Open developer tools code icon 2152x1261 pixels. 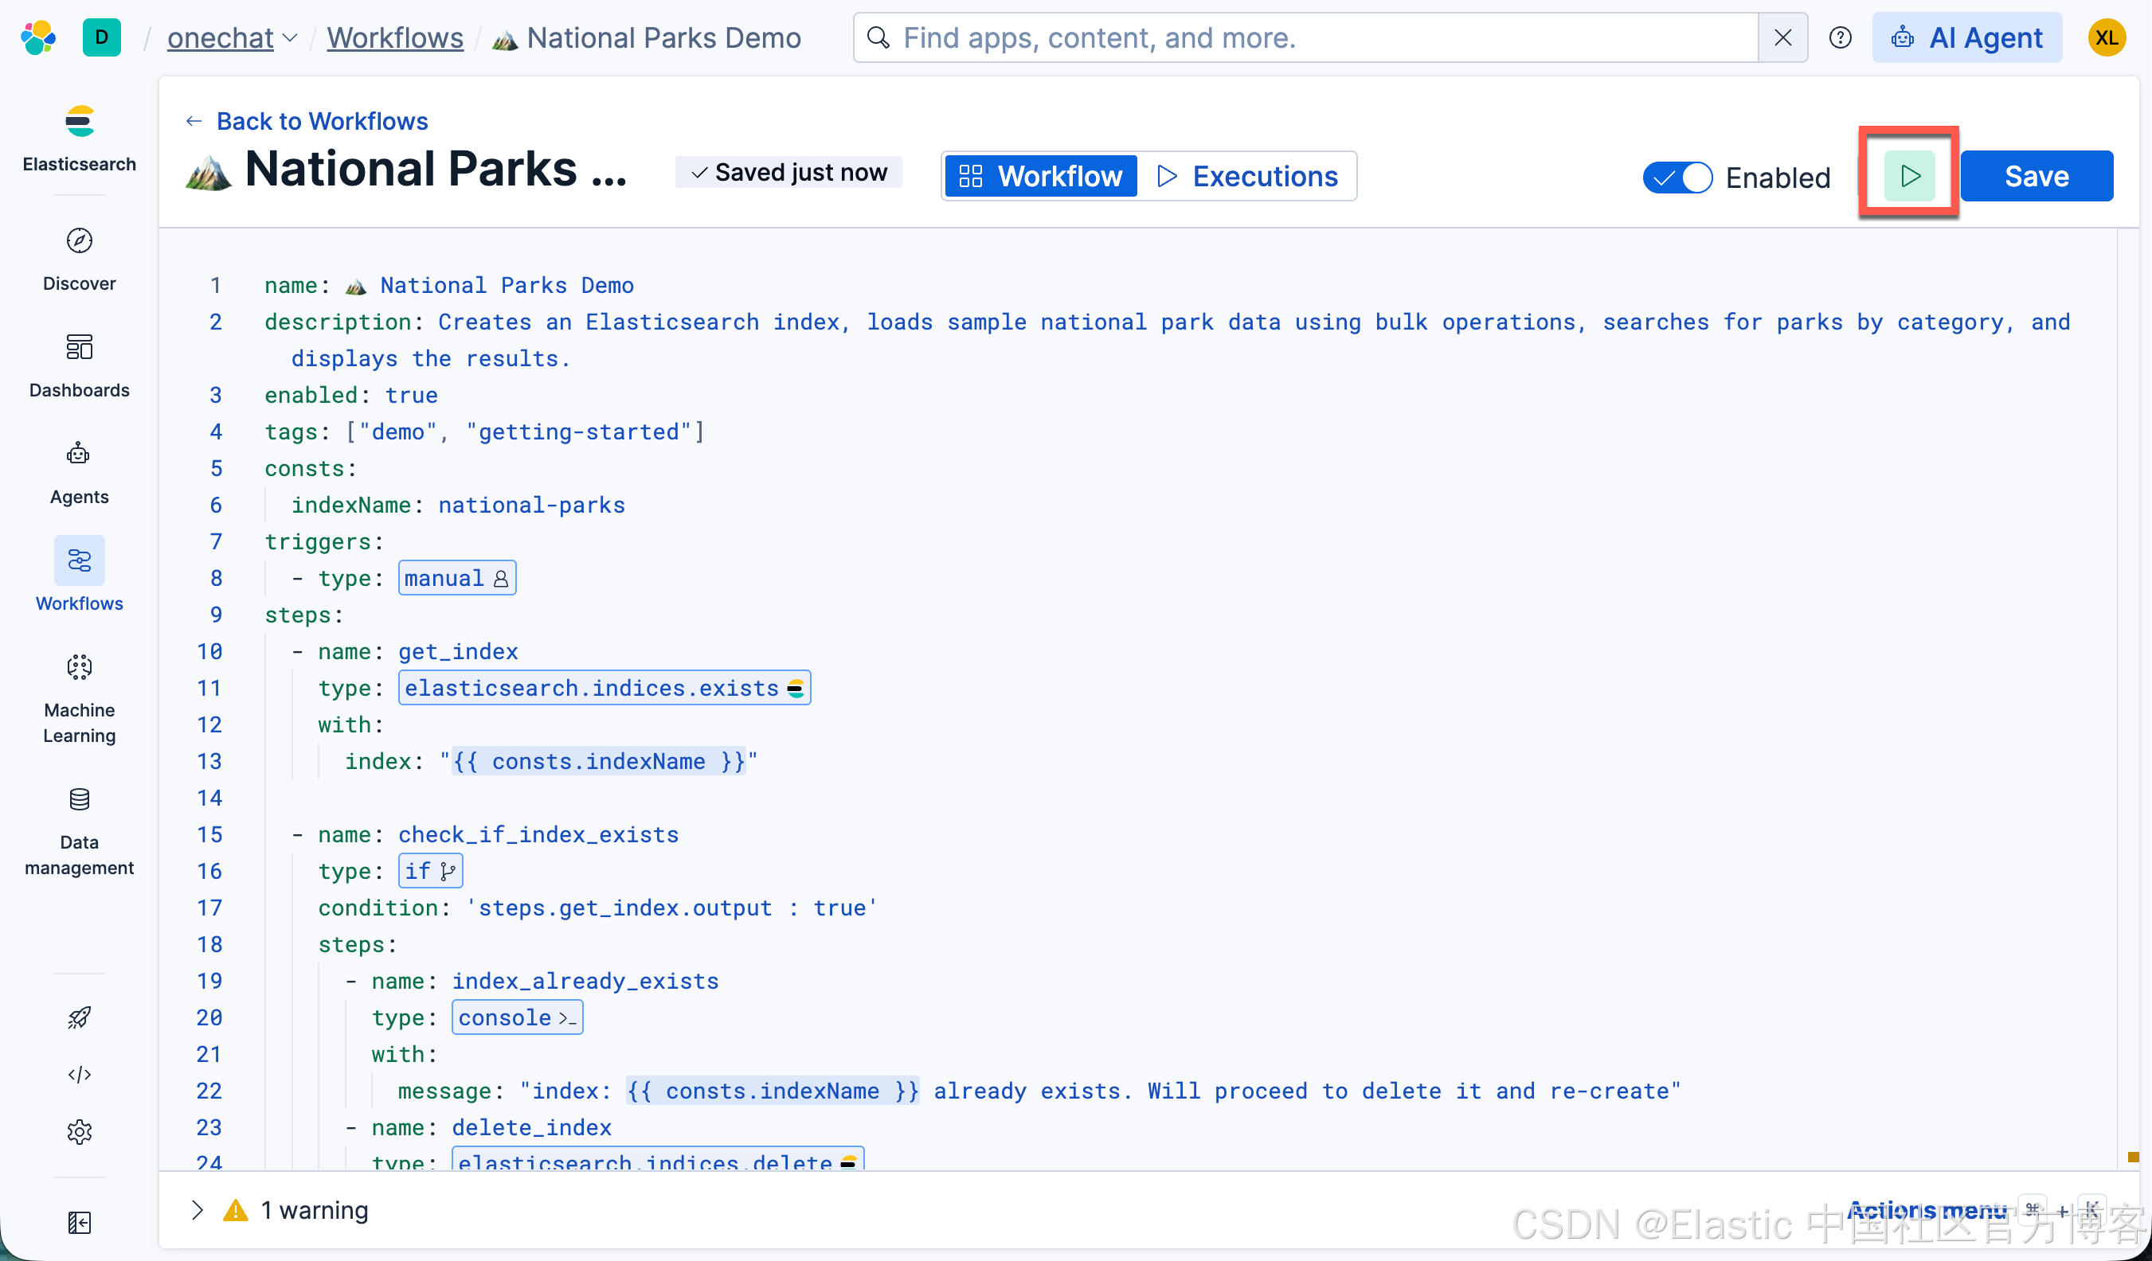80,1074
